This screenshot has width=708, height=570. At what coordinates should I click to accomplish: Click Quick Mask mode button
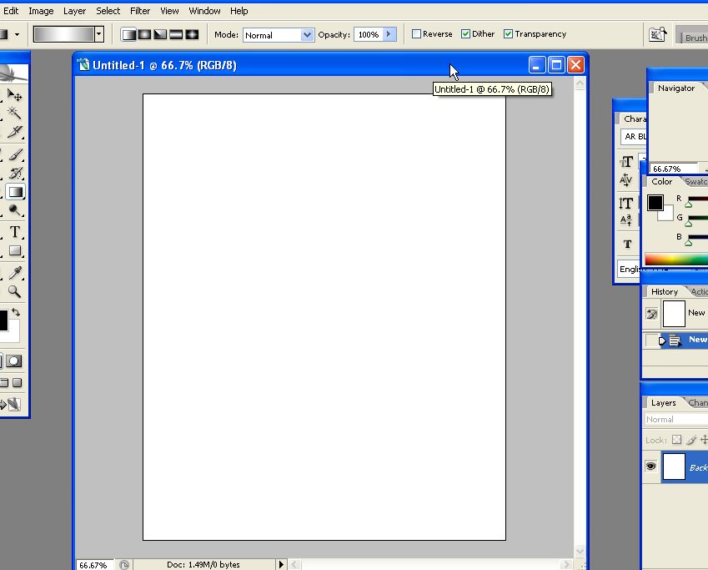pos(14,361)
